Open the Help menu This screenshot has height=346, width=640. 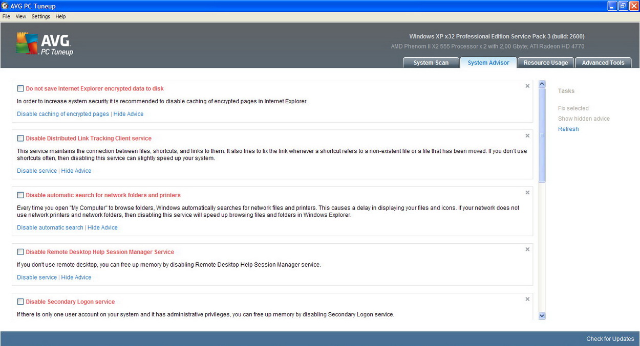pos(60,16)
